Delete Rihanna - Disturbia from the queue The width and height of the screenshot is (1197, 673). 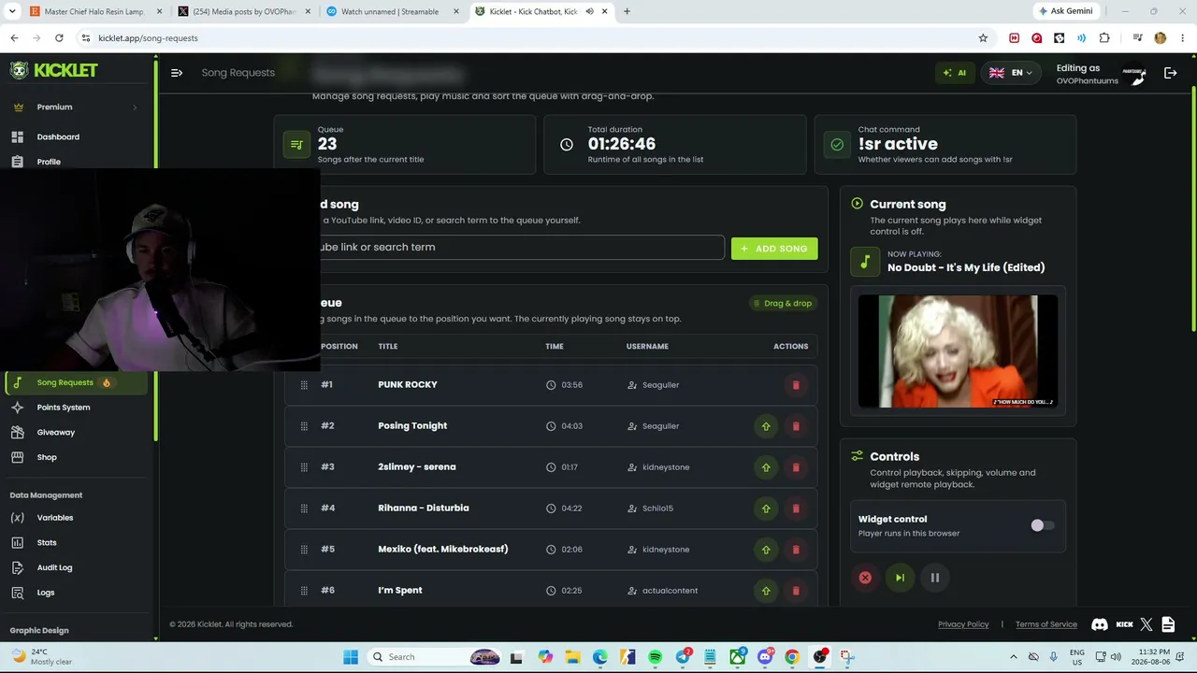pos(796,508)
